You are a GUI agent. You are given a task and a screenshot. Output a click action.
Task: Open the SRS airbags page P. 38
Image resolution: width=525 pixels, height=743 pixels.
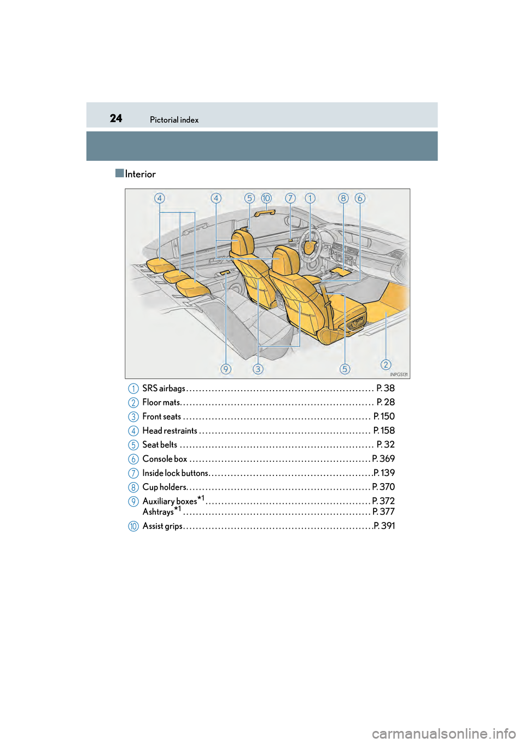click(385, 388)
